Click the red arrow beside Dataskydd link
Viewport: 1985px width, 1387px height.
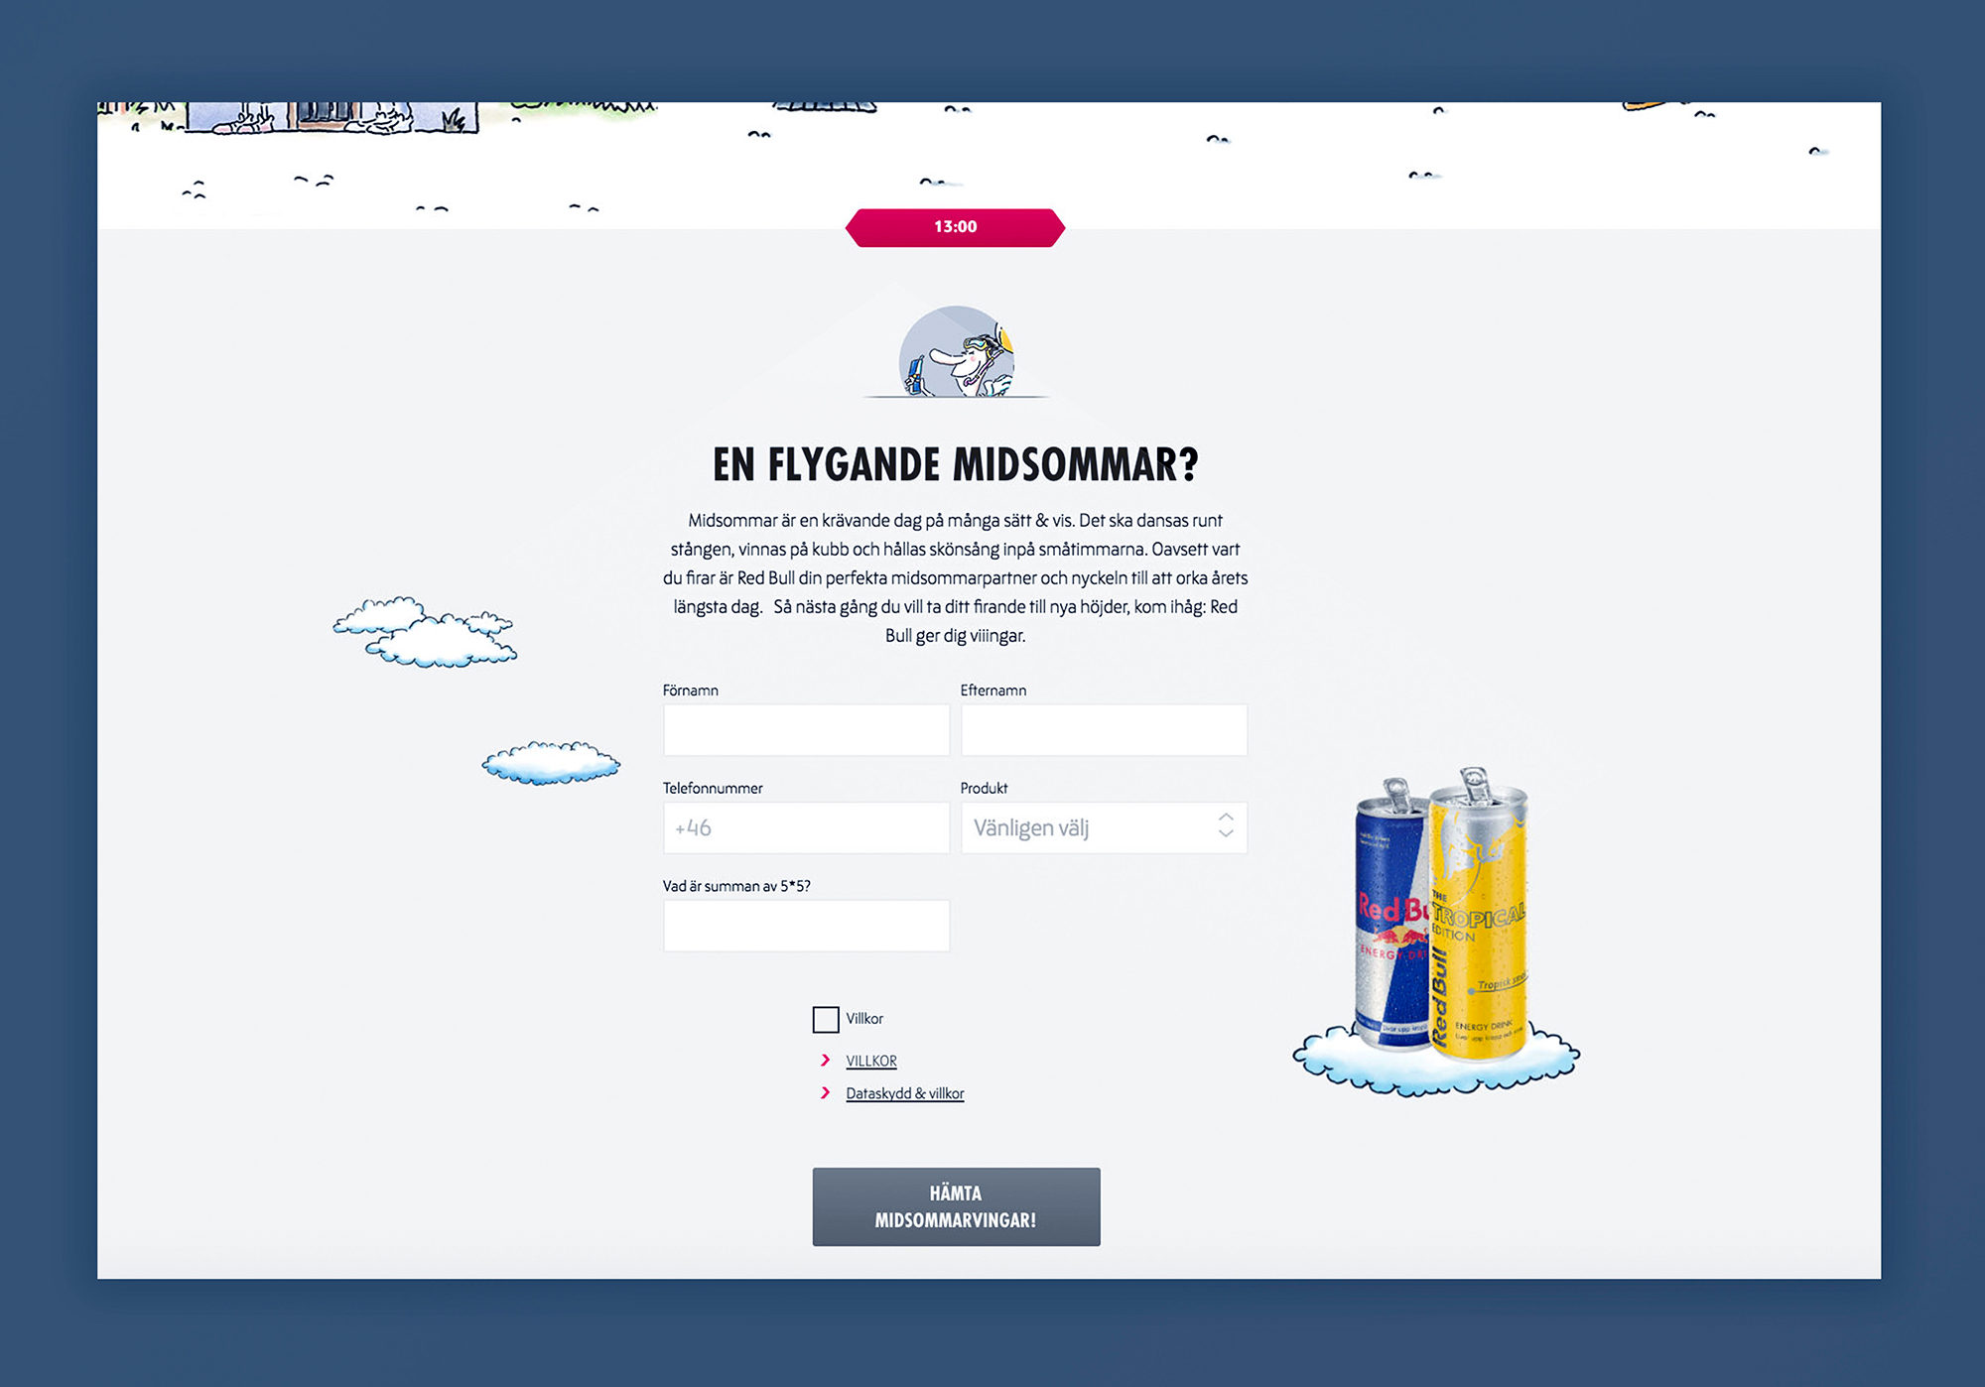click(825, 1093)
